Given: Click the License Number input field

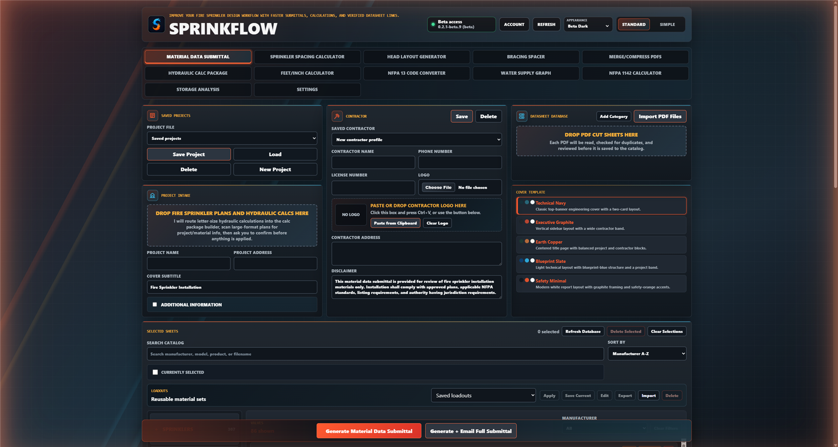Looking at the screenshot, I should [373, 187].
